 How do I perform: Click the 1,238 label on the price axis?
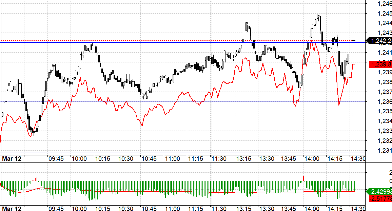(x=384, y=82)
